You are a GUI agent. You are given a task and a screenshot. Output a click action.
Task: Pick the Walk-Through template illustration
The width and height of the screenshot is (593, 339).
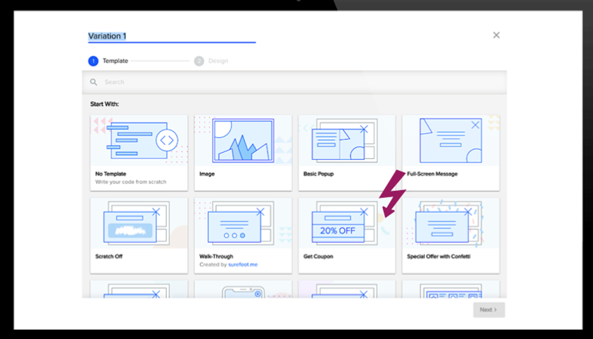pyautogui.click(x=243, y=223)
